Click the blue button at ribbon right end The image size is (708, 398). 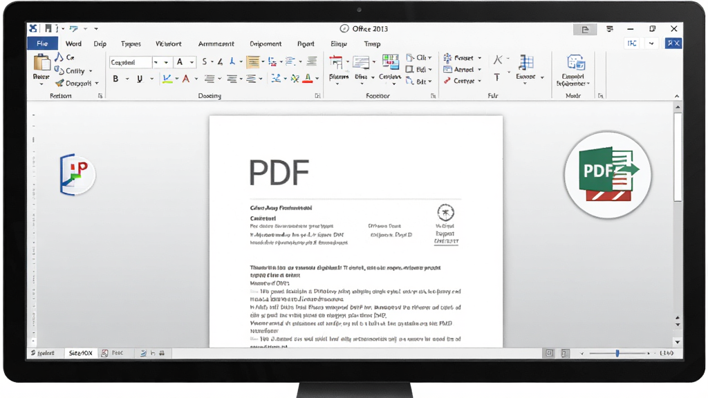pyautogui.click(x=673, y=44)
